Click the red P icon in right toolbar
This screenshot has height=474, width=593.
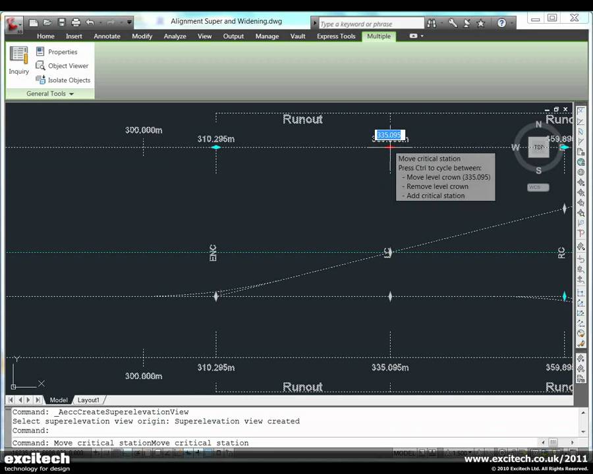point(581,234)
